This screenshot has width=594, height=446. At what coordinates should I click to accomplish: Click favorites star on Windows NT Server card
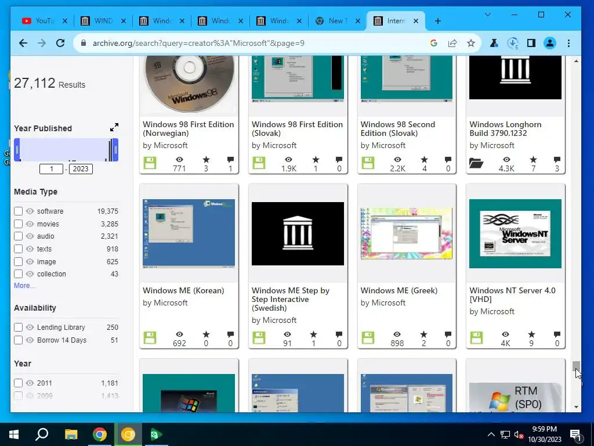[531, 334]
